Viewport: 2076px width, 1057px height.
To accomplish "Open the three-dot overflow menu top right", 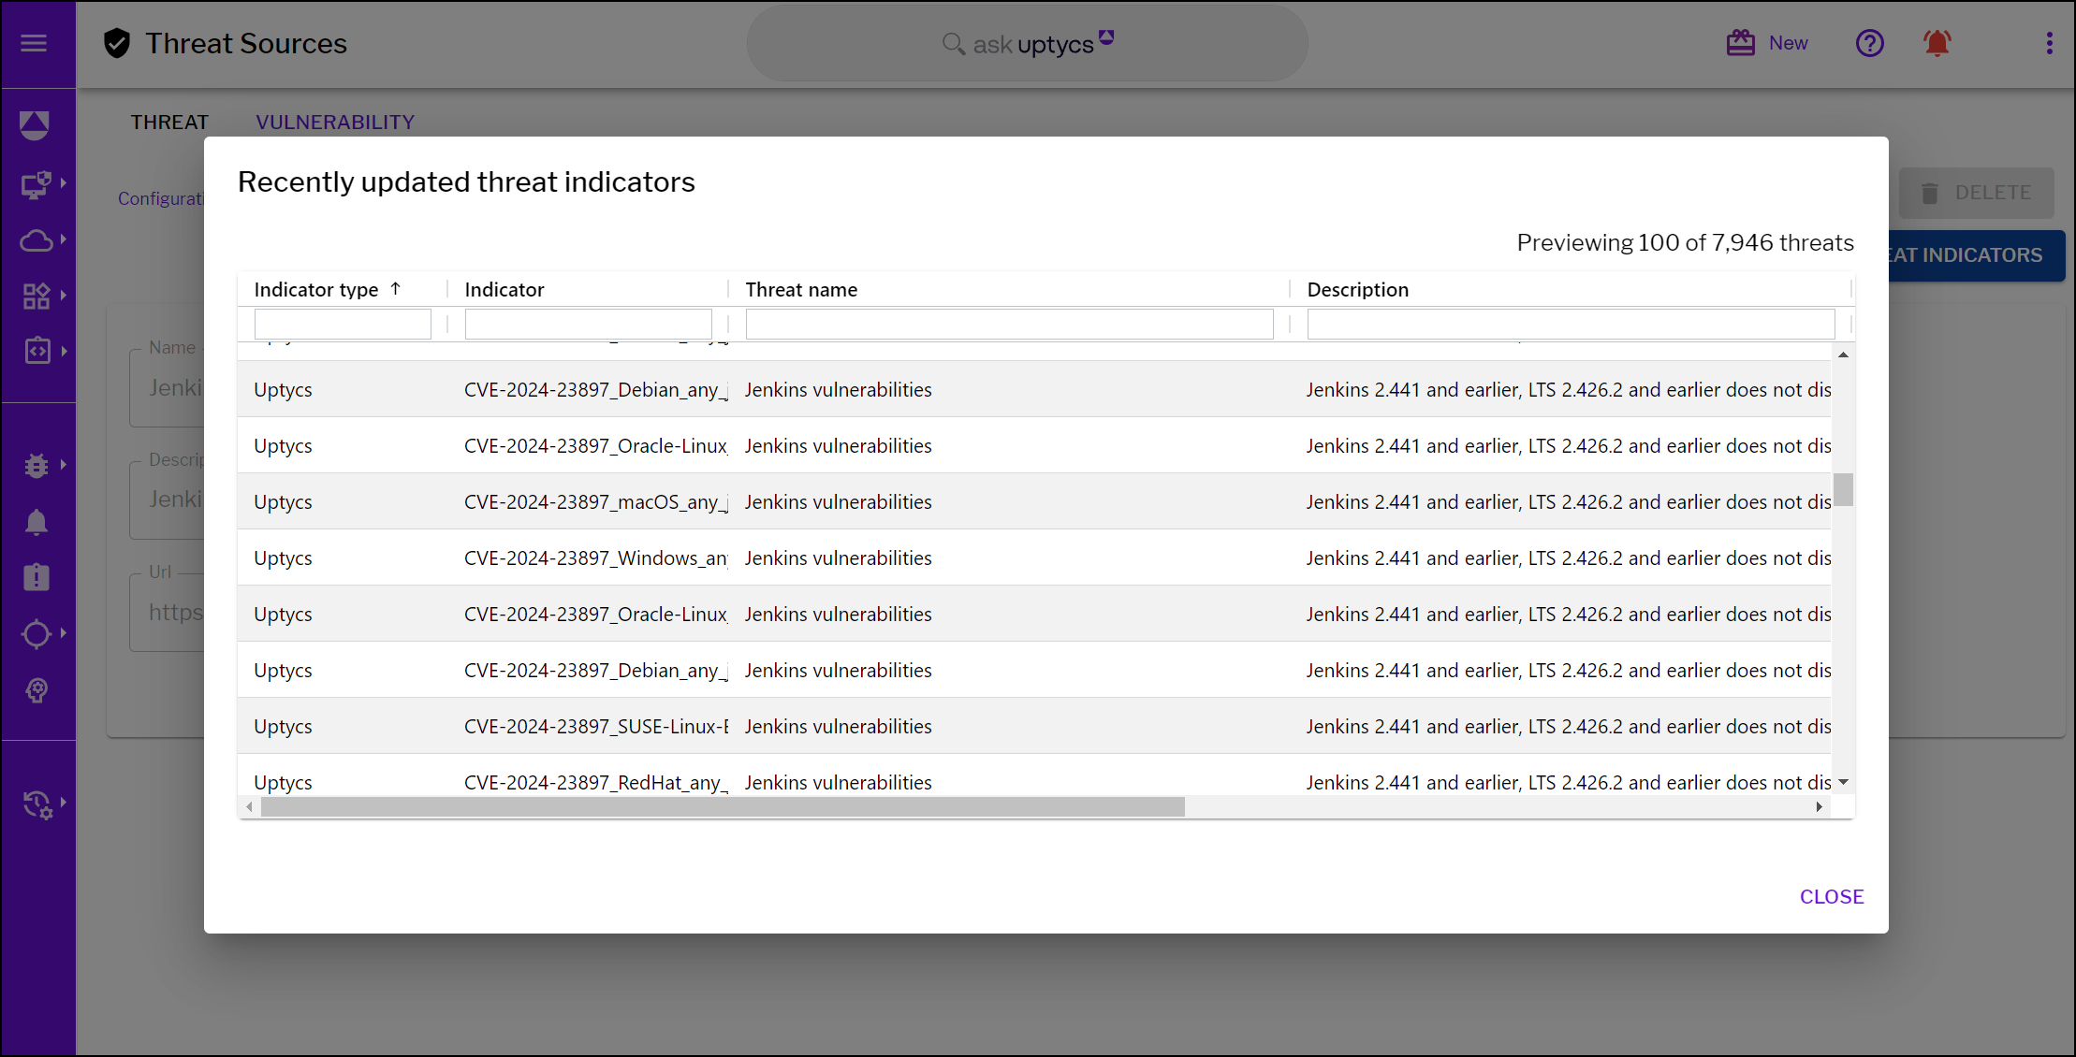I will click(x=2050, y=42).
